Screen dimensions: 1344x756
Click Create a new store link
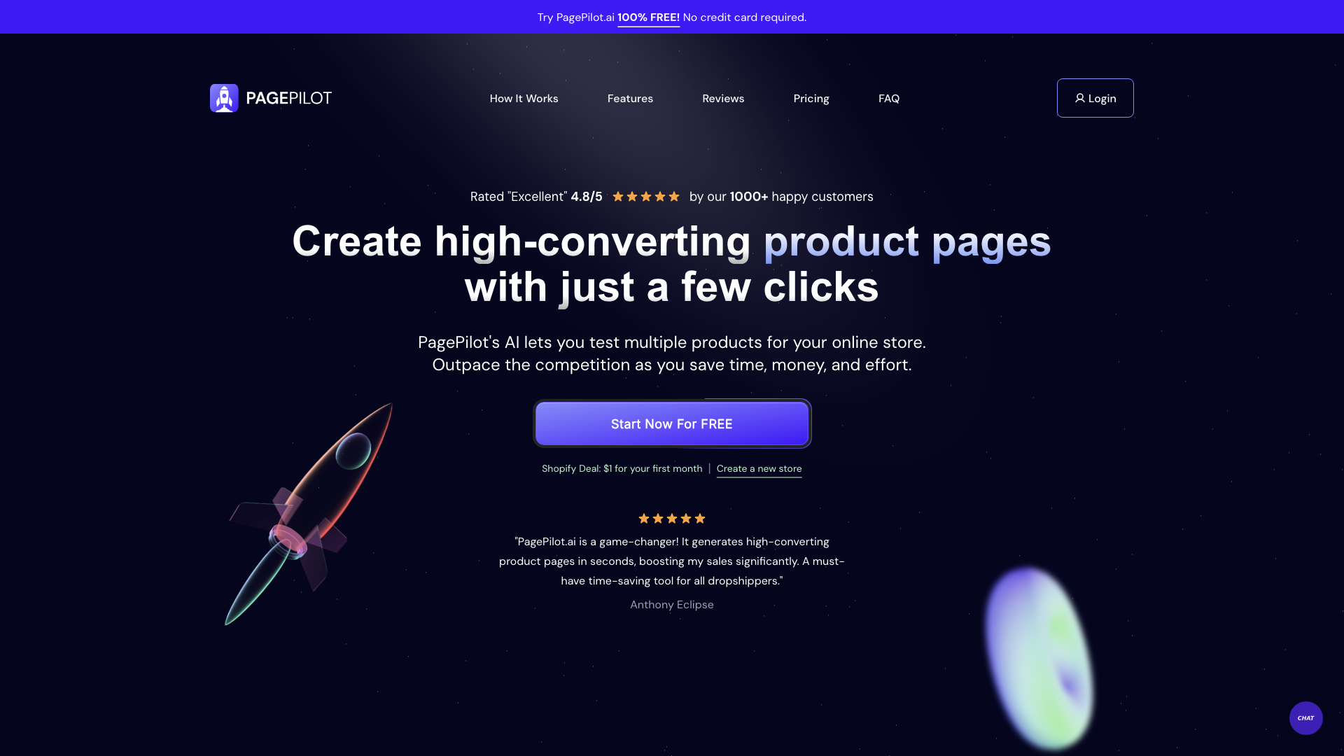[759, 468]
